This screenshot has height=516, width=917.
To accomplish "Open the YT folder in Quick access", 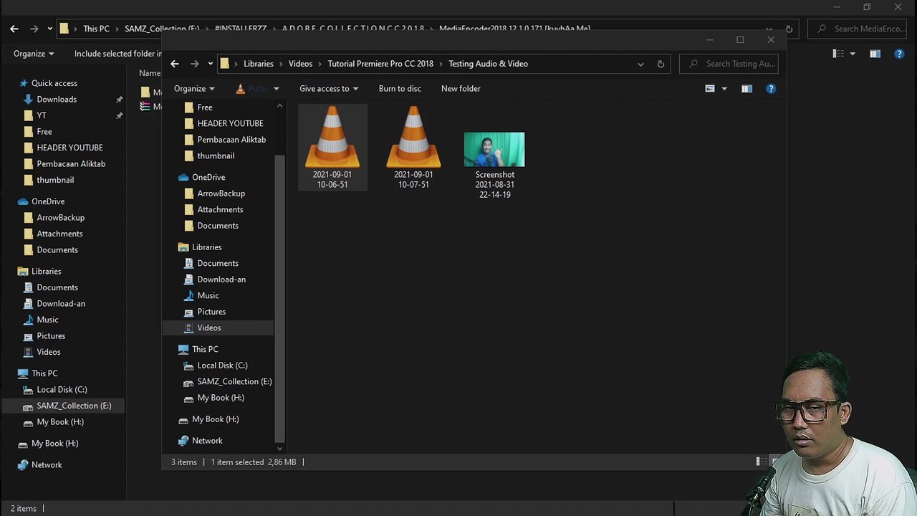I will tap(42, 115).
